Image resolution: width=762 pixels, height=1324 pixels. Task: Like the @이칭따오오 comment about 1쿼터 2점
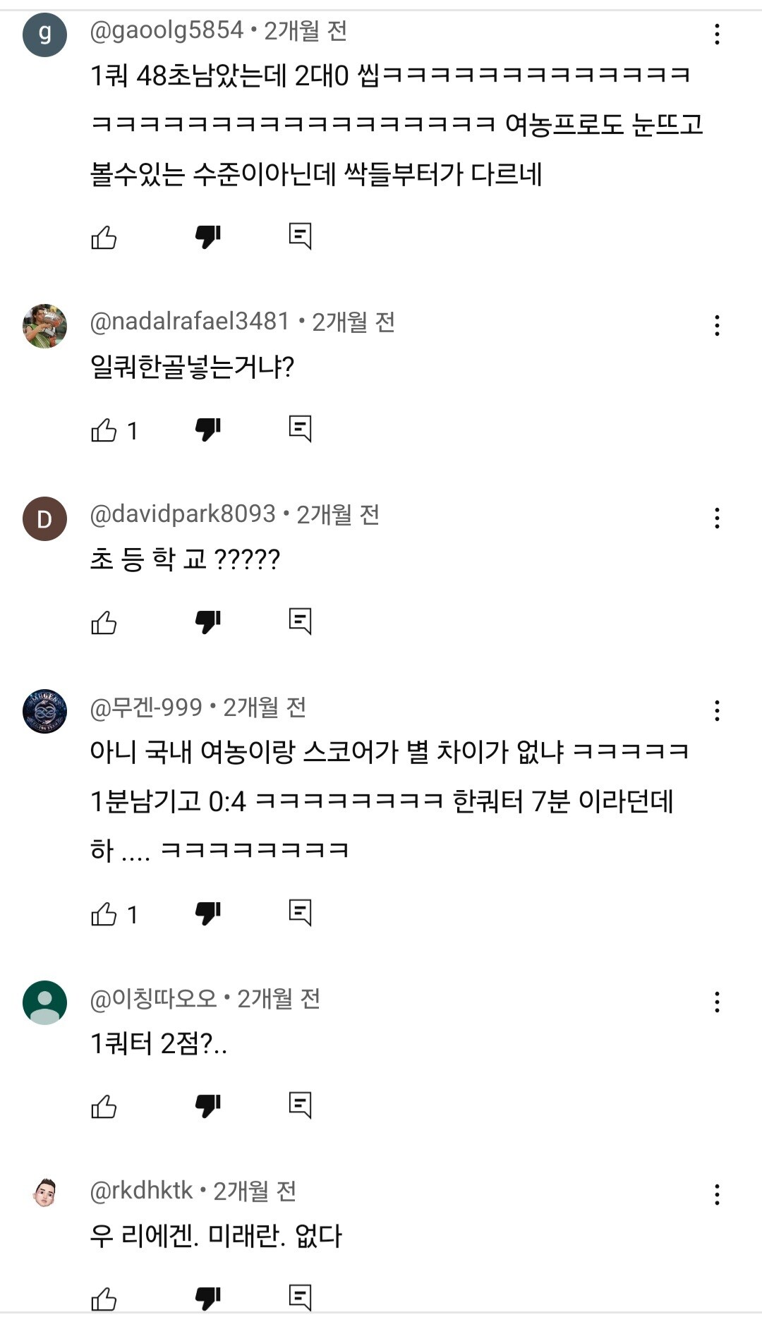(x=104, y=1107)
